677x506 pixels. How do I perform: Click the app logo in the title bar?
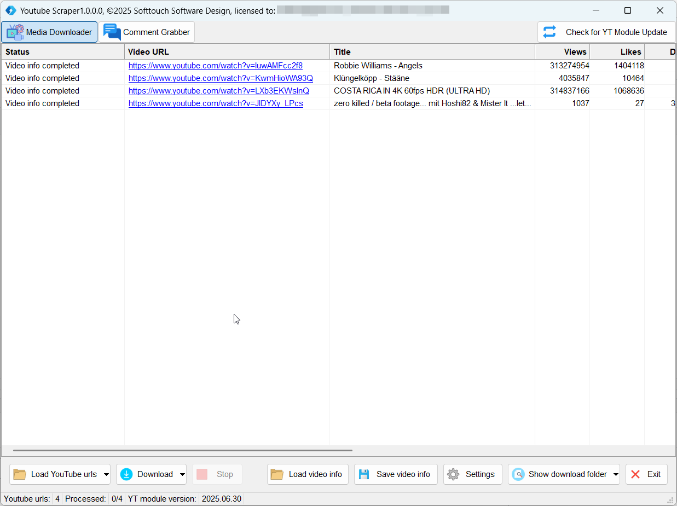(10, 10)
